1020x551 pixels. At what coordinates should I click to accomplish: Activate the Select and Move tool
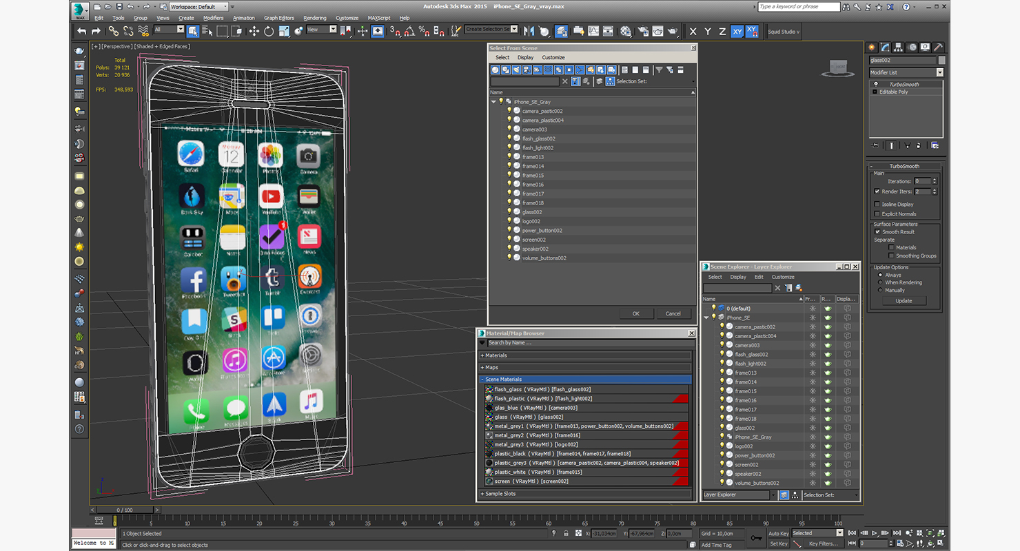click(254, 31)
